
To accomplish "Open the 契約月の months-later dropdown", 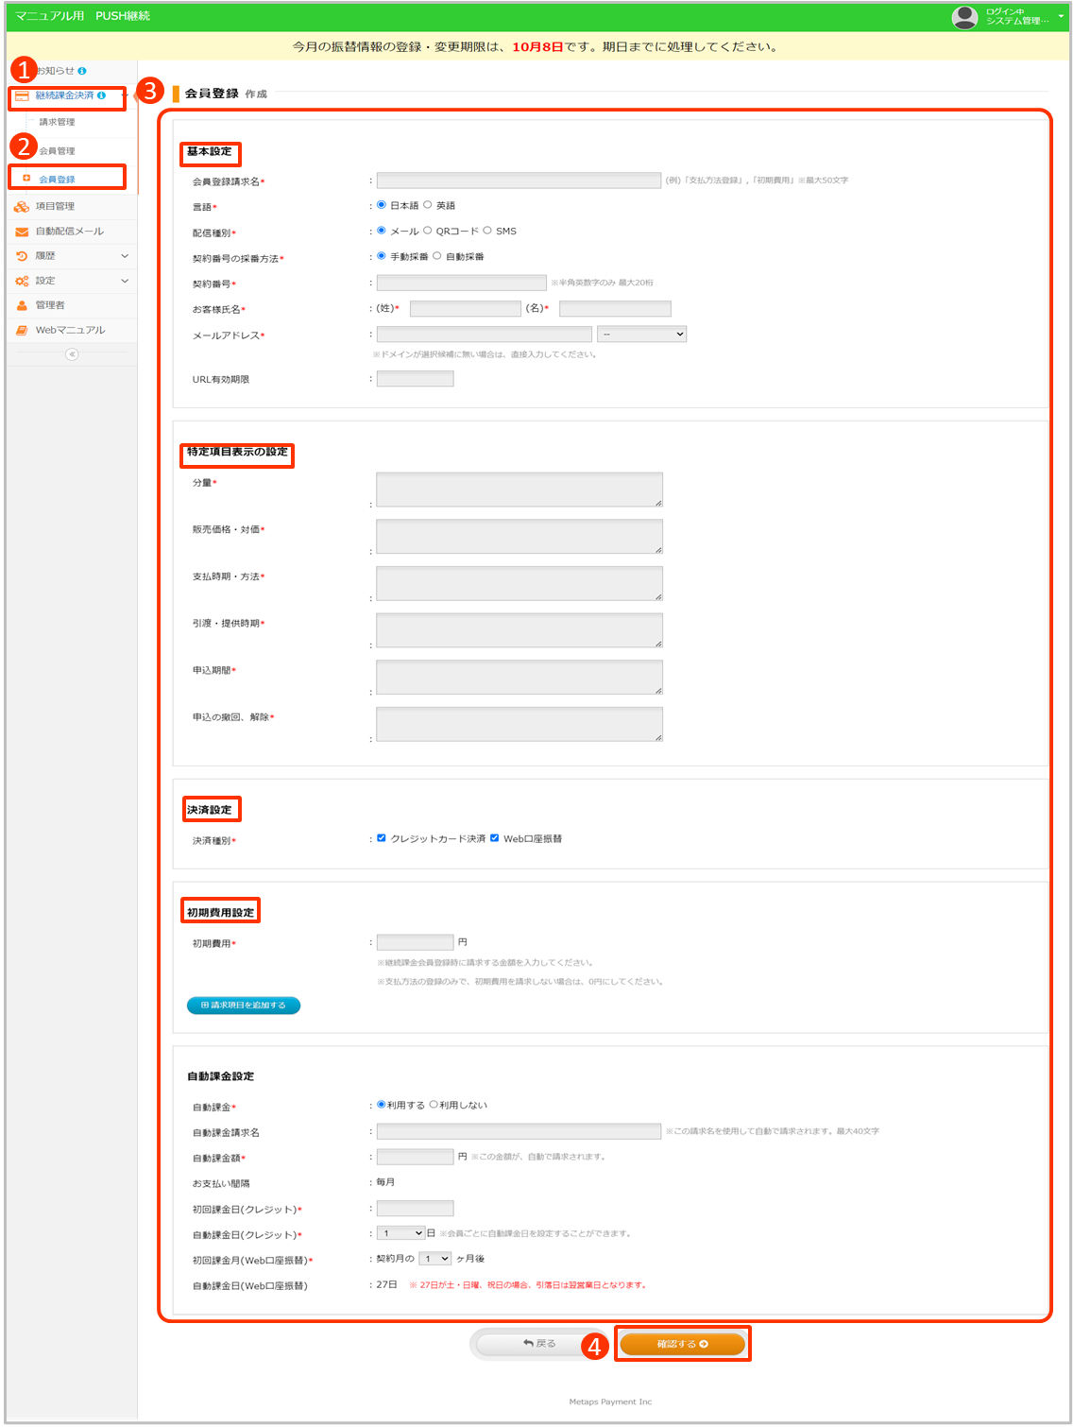I will click(x=435, y=1259).
